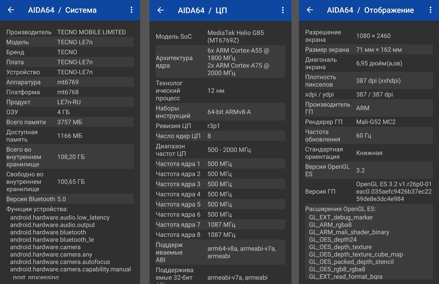Tap the Частота обновления 60 Гц row

coord(368,136)
